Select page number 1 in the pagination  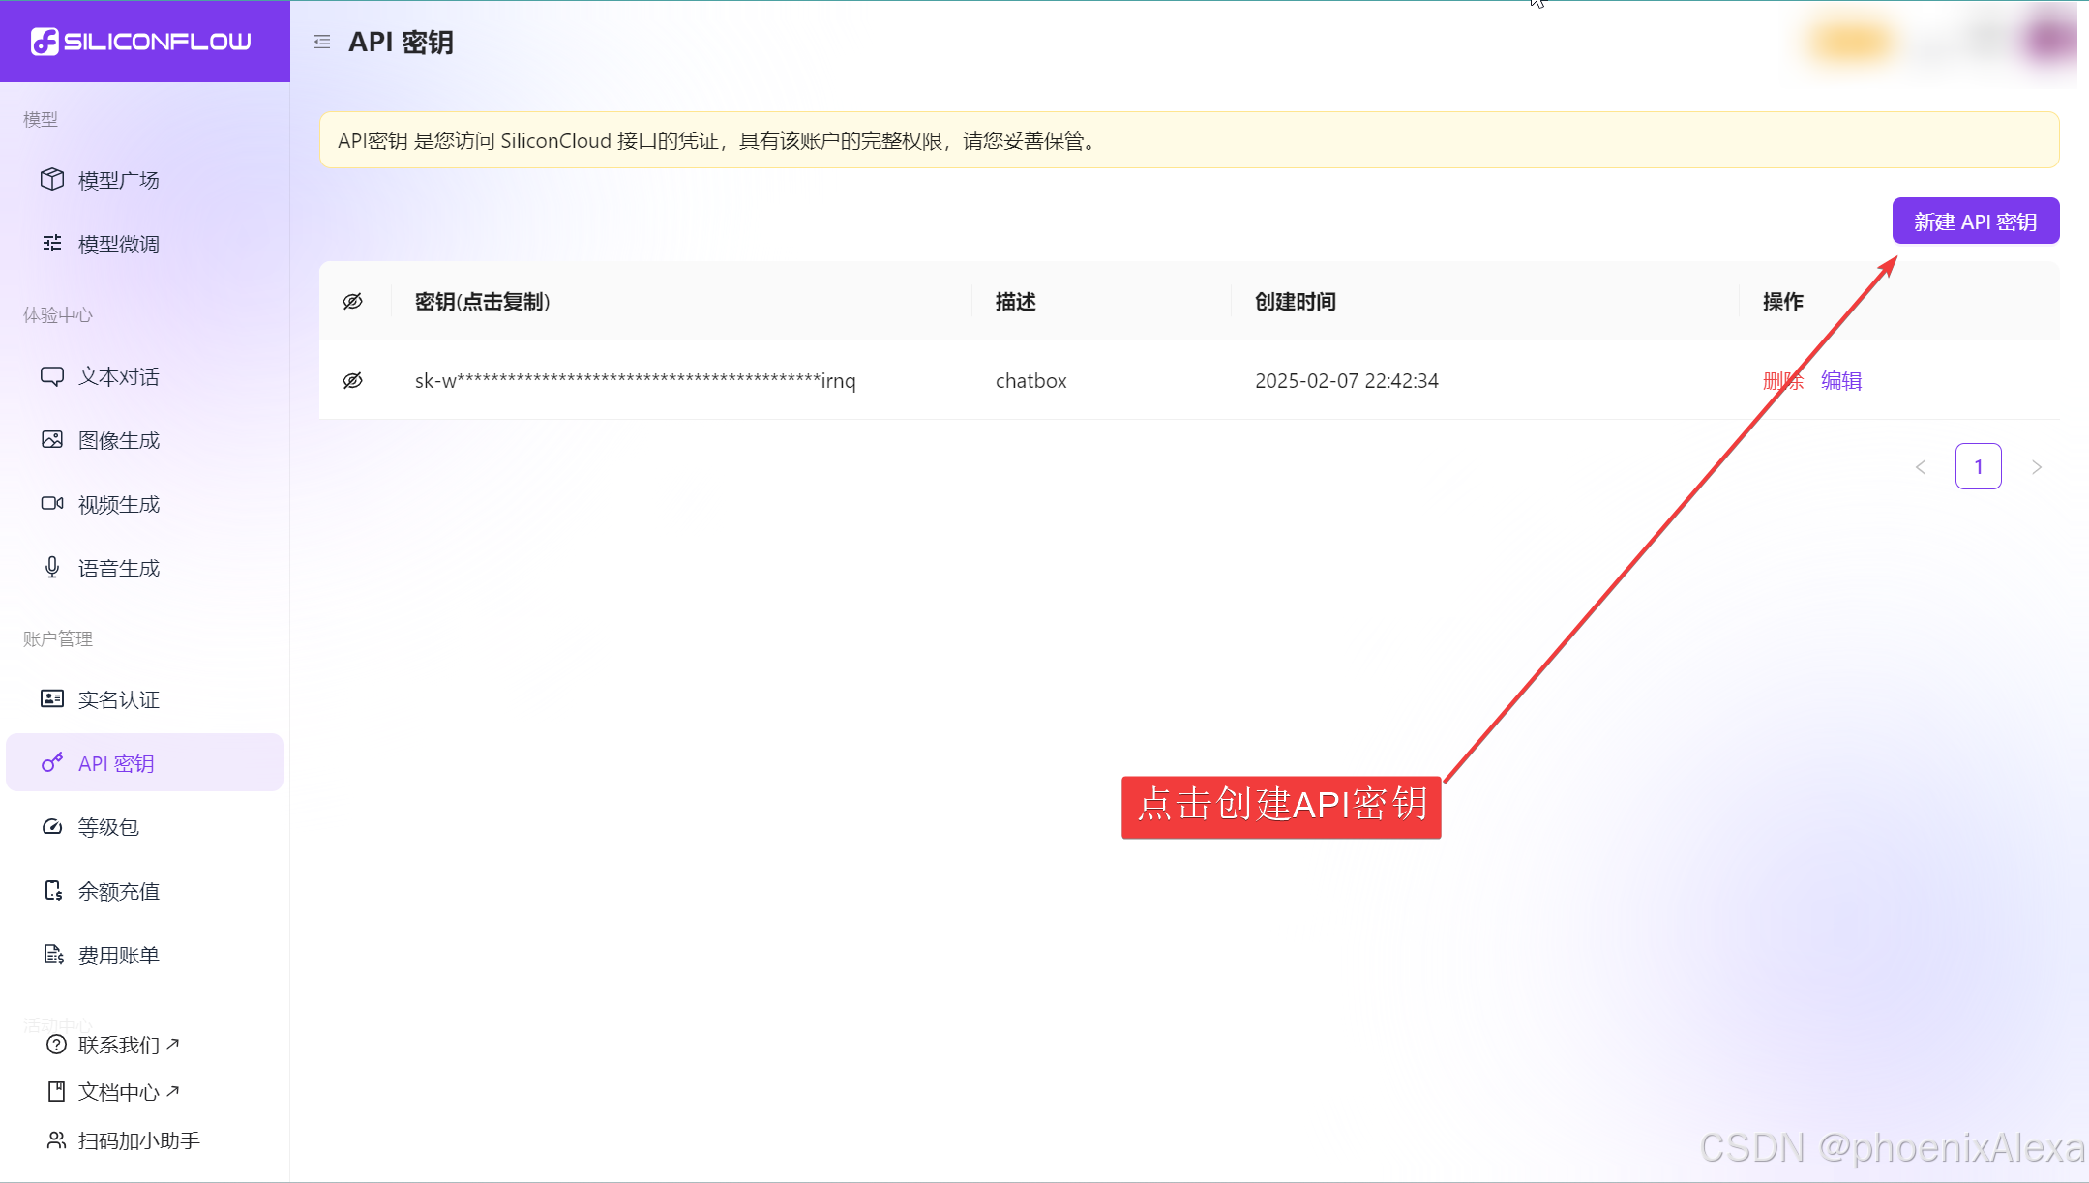click(x=1979, y=467)
